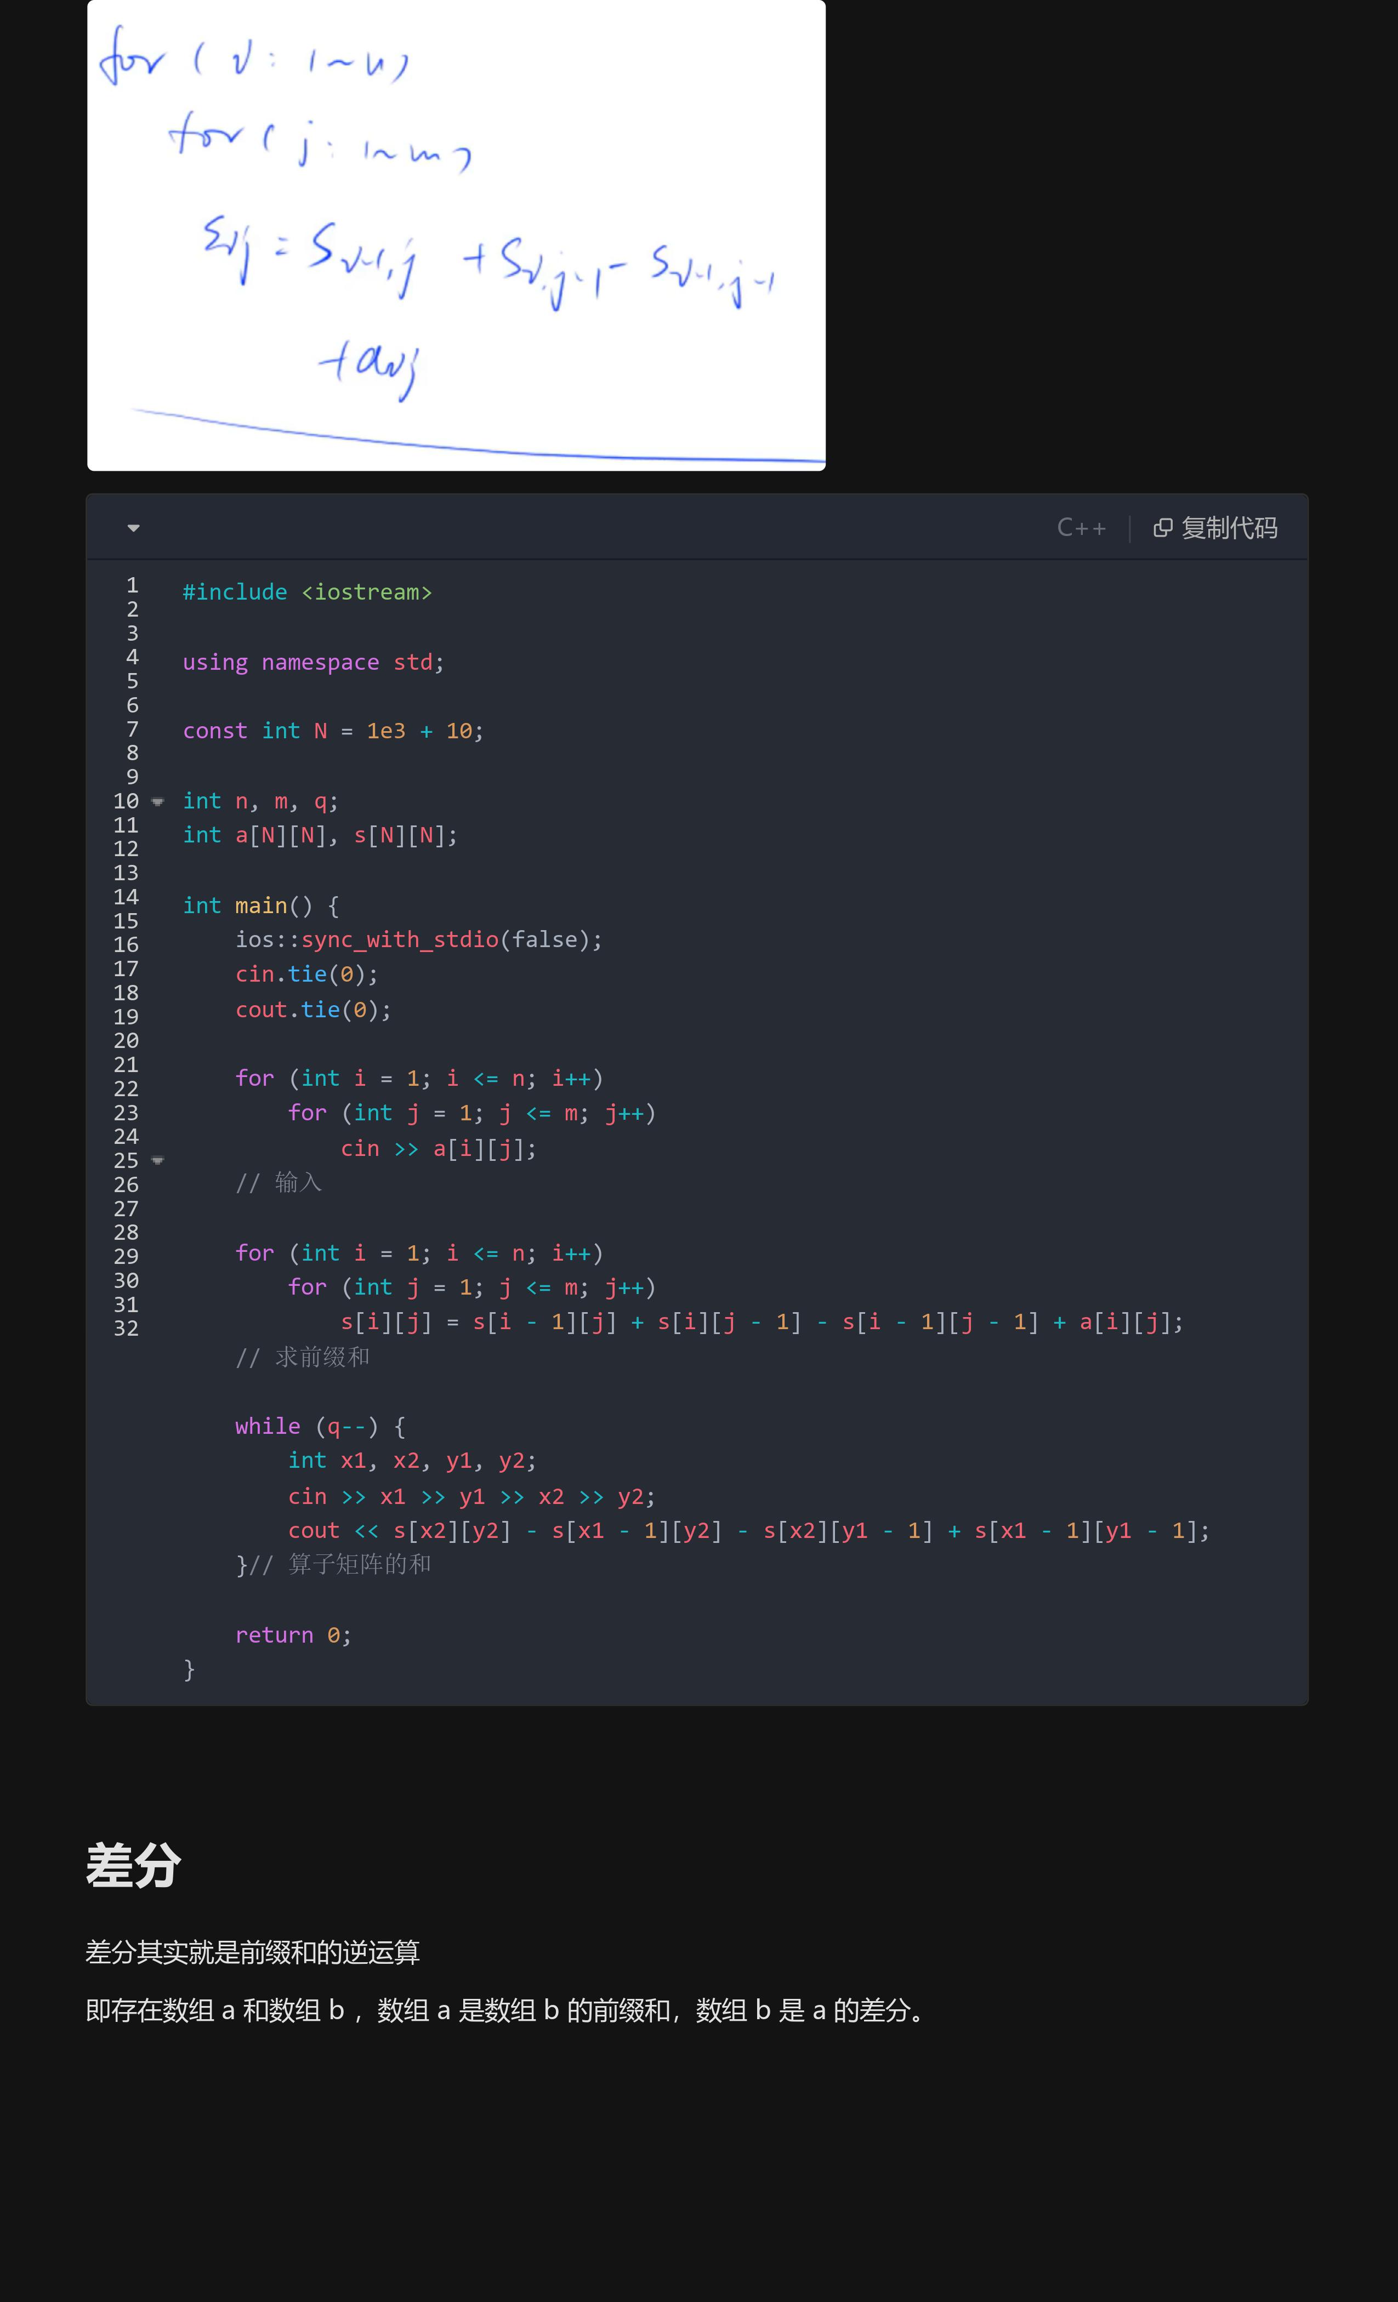Click the copy icon beside 复制代码
Viewport: 1398px width, 2302px height.
tap(1162, 528)
